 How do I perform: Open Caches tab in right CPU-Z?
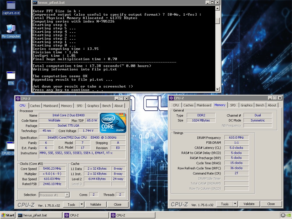coord(188,105)
